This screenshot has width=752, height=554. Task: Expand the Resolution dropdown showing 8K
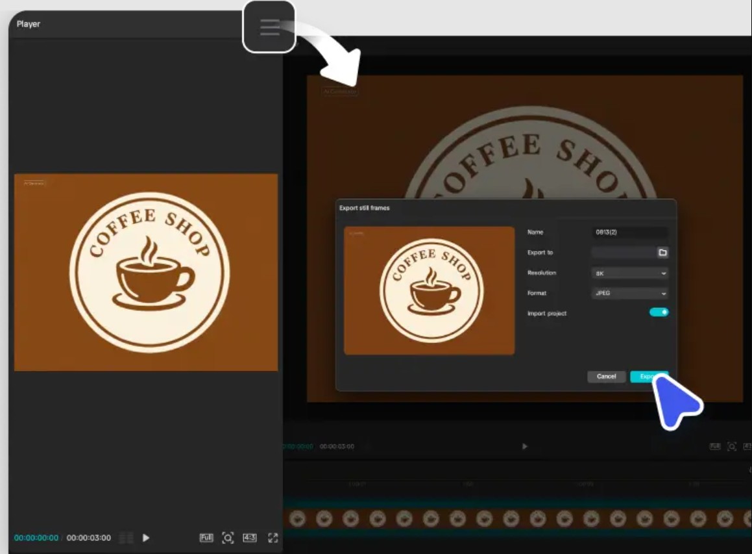[x=629, y=273]
